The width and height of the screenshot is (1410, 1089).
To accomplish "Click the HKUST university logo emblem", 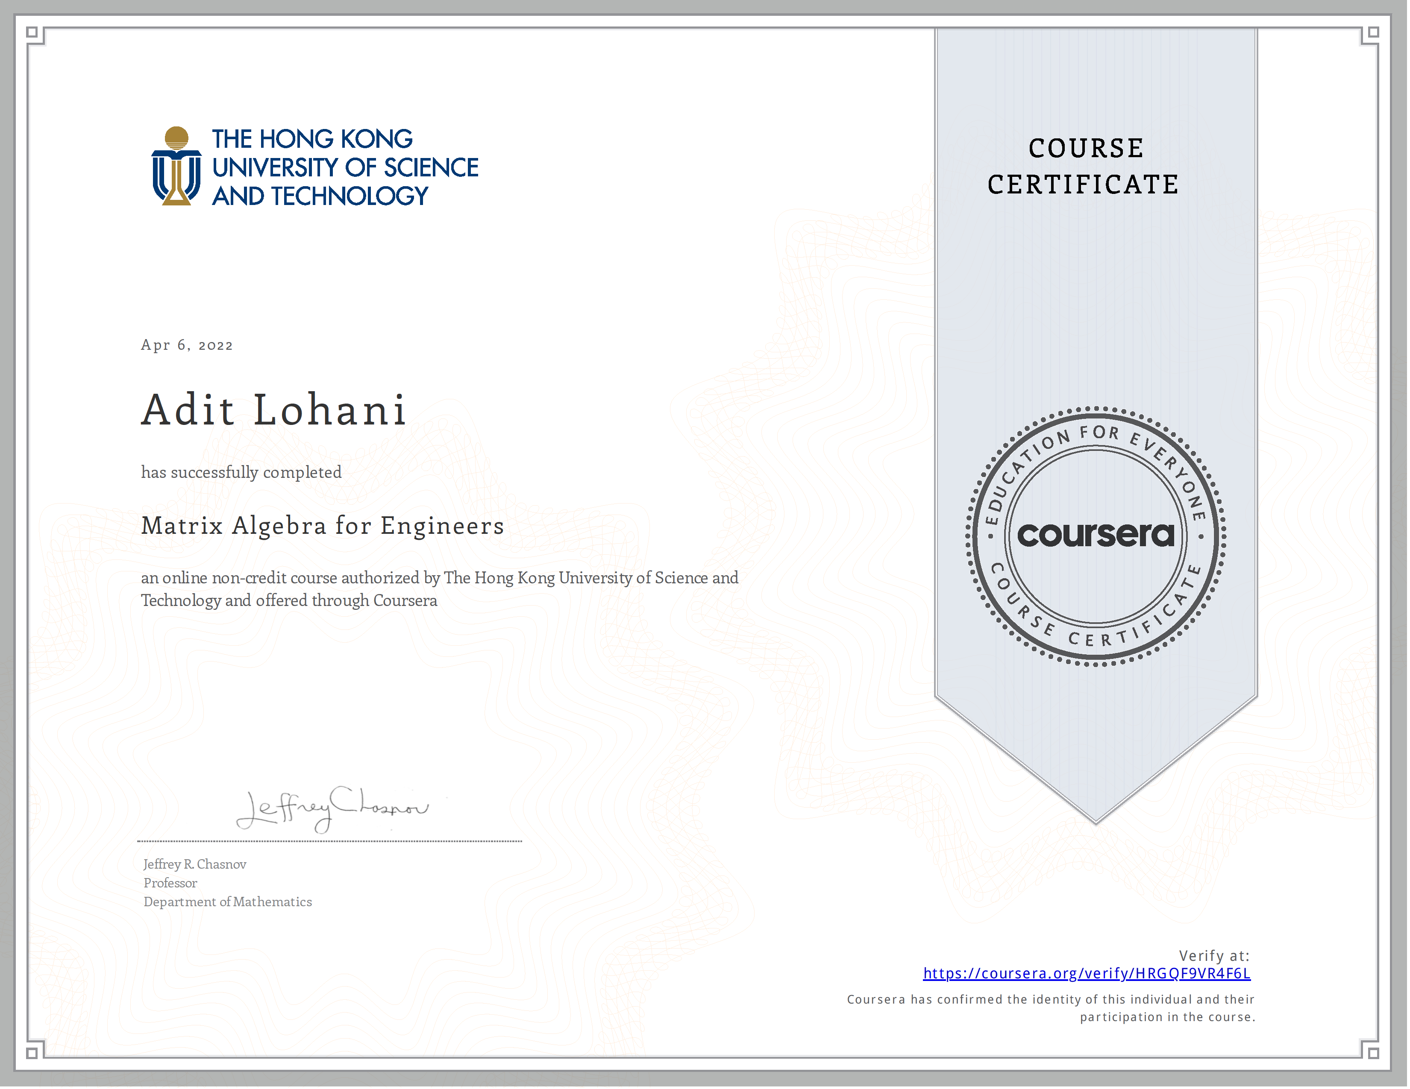I will [176, 167].
